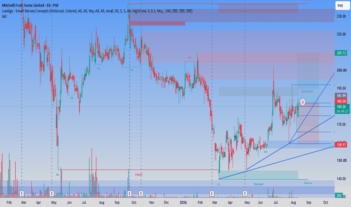
Task: Select the LuxAlgo Smart Money Concepts indicator legend
Action: [x=97, y=11]
